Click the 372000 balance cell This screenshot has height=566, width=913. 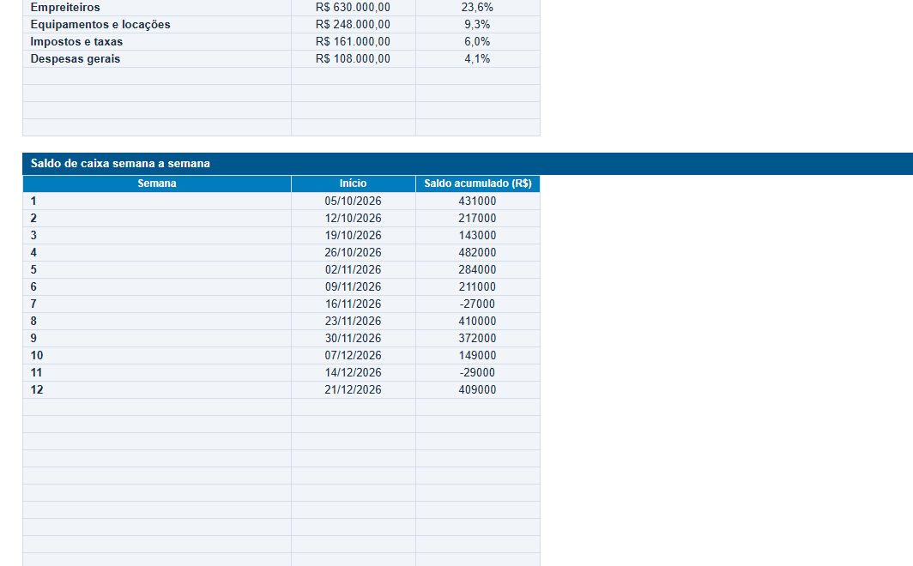[478, 339]
